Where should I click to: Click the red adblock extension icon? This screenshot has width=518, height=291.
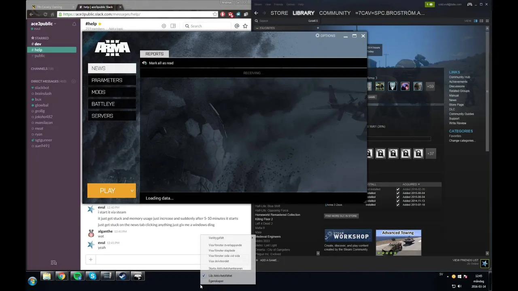tap(223, 14)
